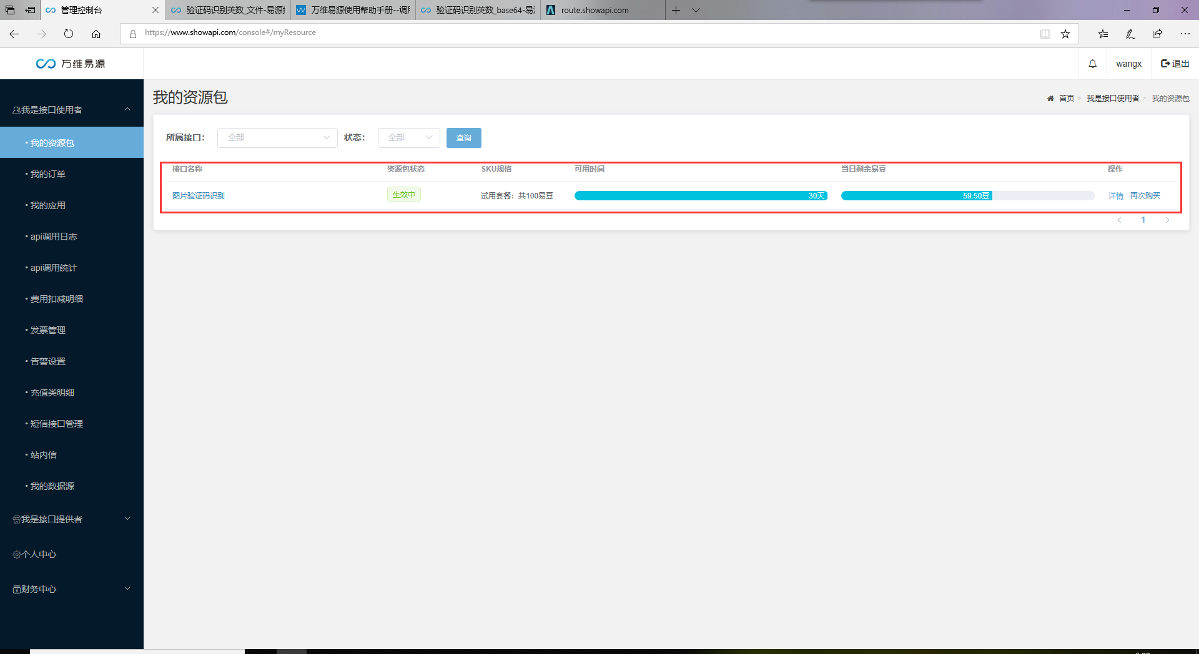Select 我的资源包 sidebar item
This screenshot has height=654, width=1199.
[x=72, y=143]
